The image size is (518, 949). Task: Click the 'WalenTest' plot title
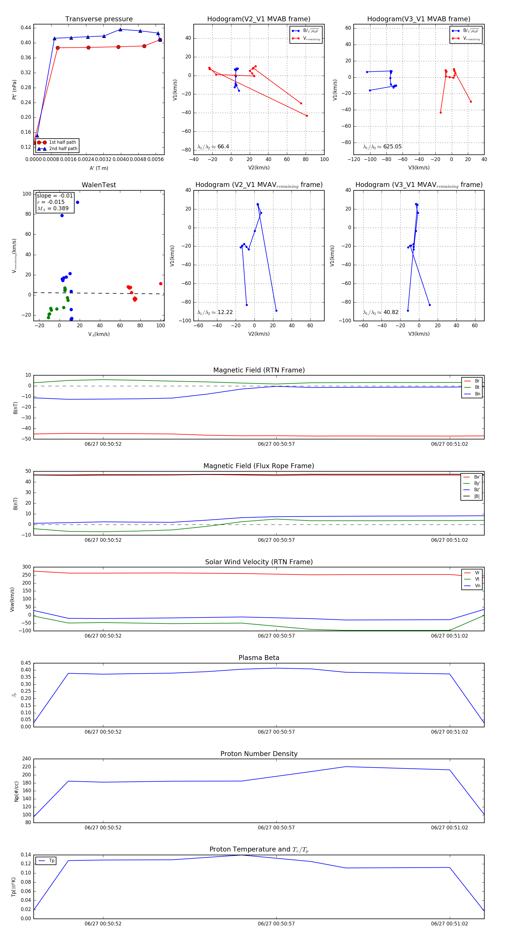point(99,185)
